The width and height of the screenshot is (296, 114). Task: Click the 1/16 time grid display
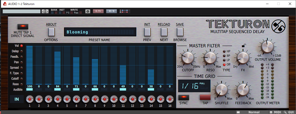(194, 86)
